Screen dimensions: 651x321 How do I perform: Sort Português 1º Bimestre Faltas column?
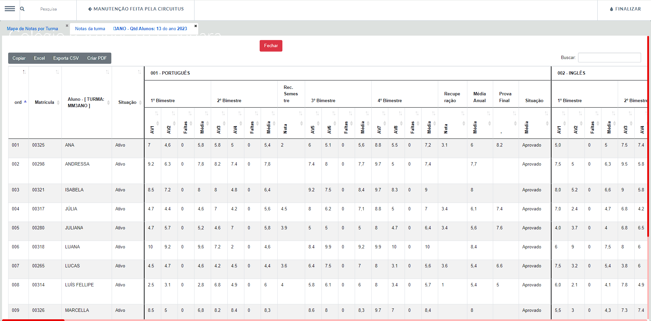pos(186,123)
